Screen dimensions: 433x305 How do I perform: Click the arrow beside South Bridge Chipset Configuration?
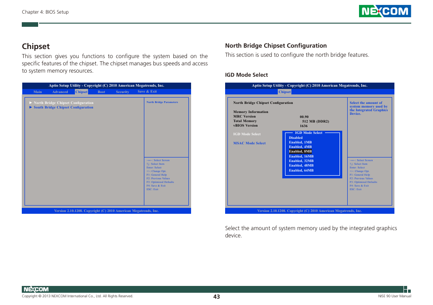point(31,108)
